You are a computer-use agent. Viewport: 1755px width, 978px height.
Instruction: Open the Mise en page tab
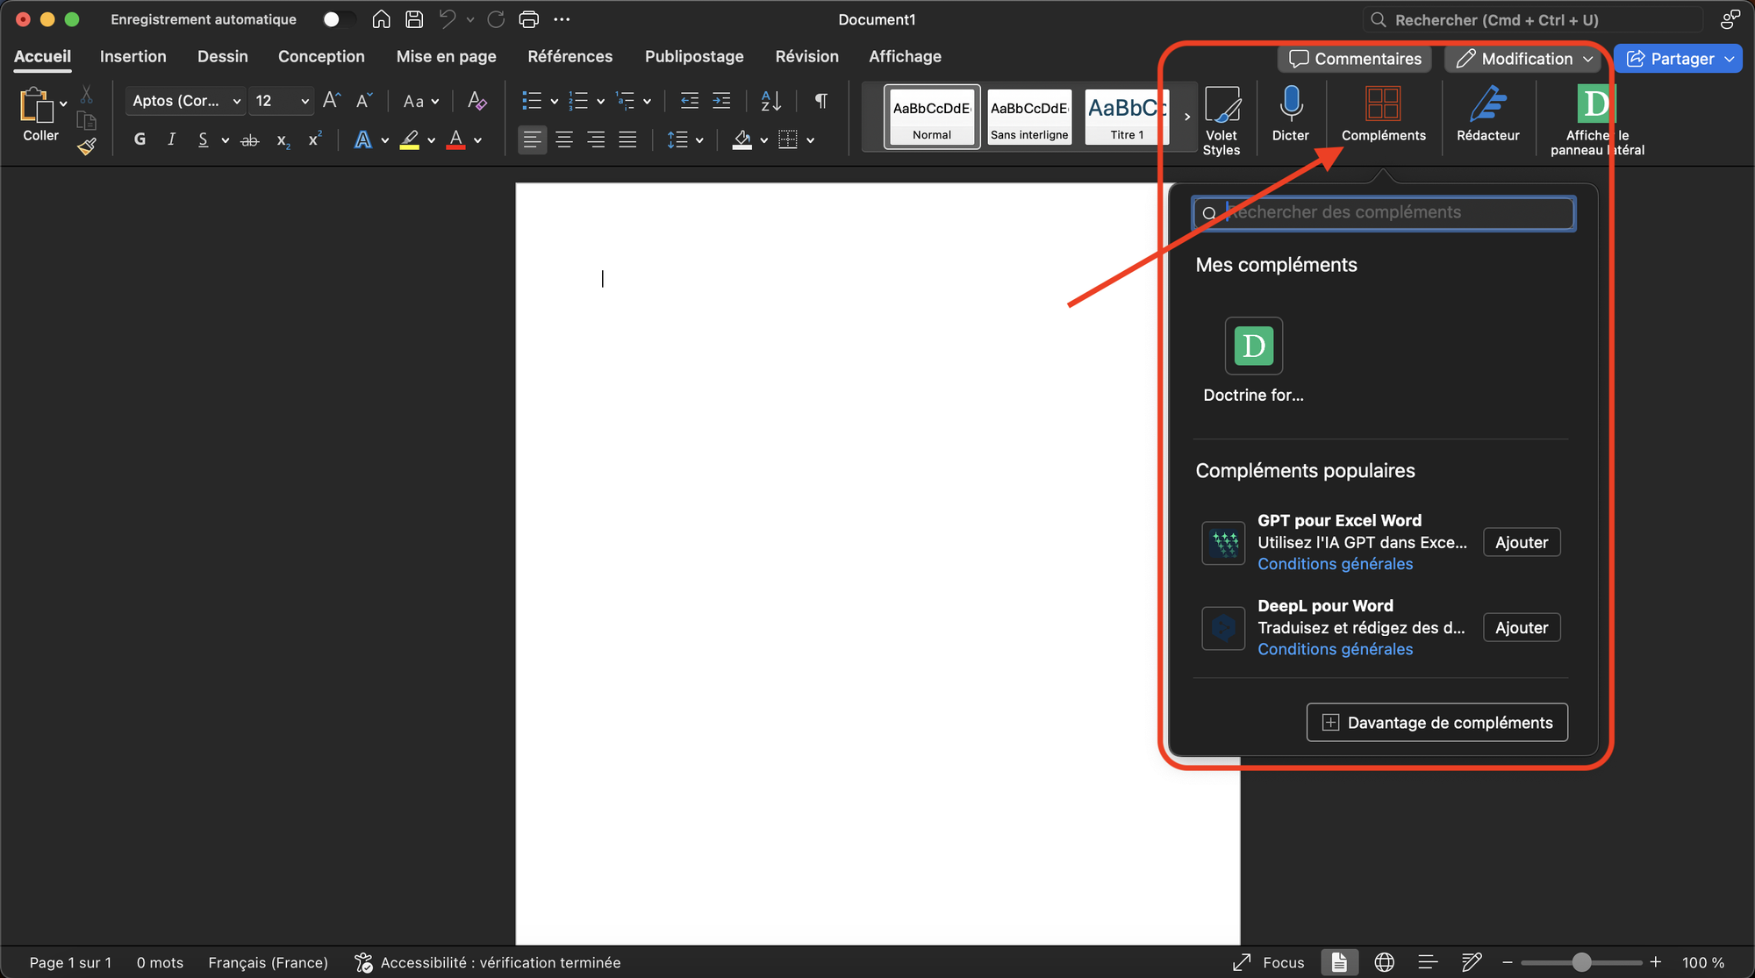446,56
